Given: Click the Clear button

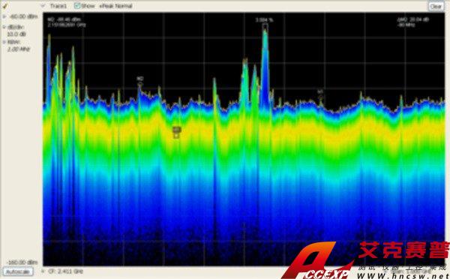Looking at the screenshot, I should point(436,6).
